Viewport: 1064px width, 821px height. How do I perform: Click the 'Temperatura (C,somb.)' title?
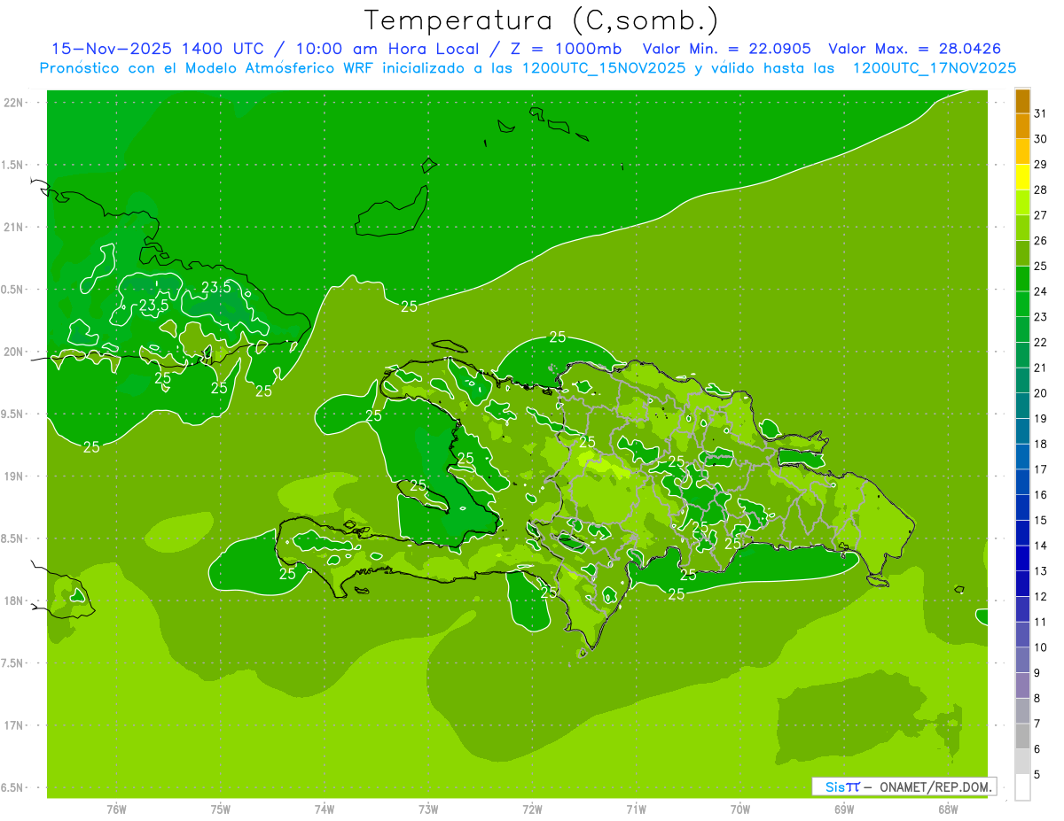point(541,20)
